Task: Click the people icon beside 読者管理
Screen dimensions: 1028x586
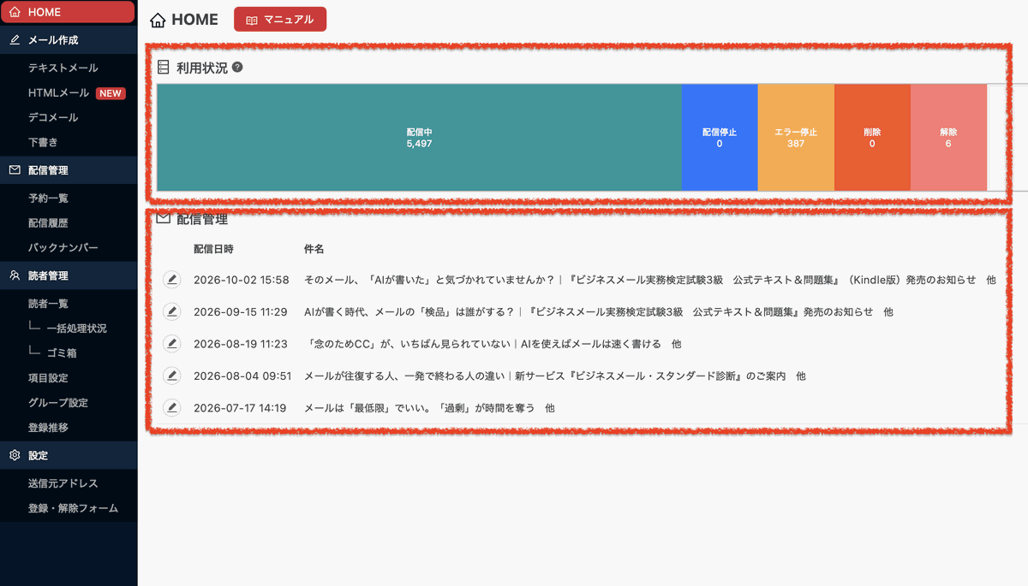Action: click(x=15, y=275)
